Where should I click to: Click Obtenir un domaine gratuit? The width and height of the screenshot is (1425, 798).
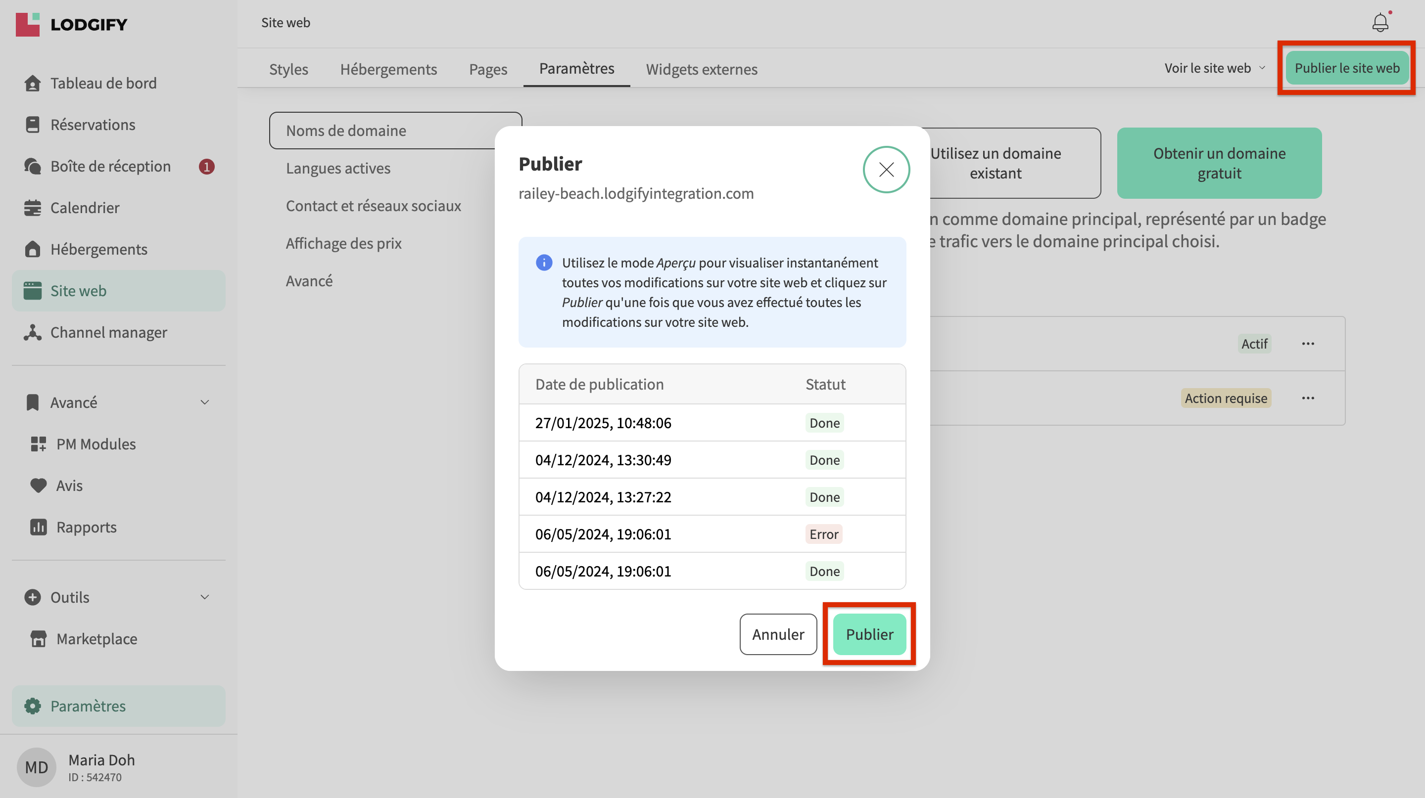pos(1219,163)
